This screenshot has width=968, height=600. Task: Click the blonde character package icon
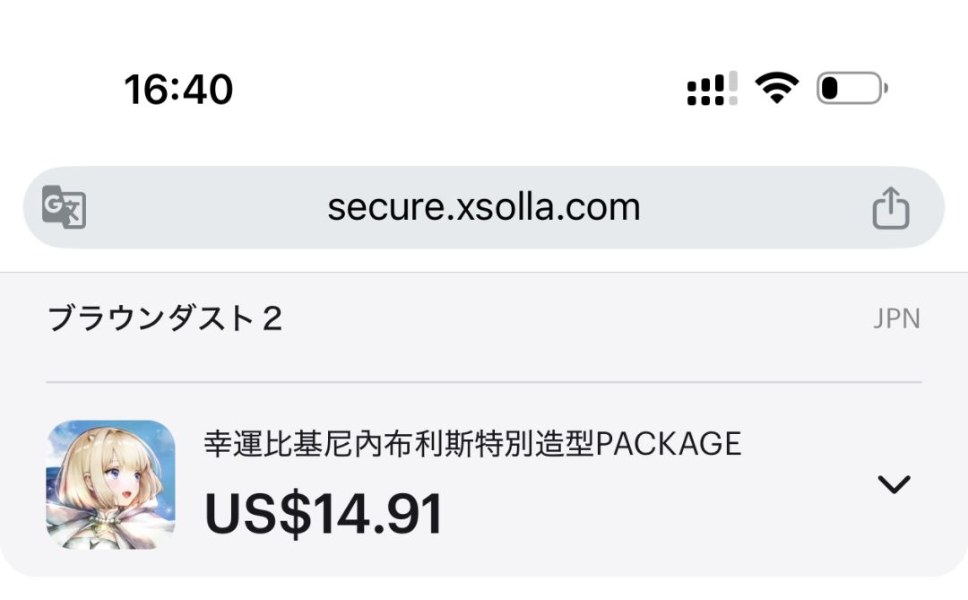[x=110, y=485]
